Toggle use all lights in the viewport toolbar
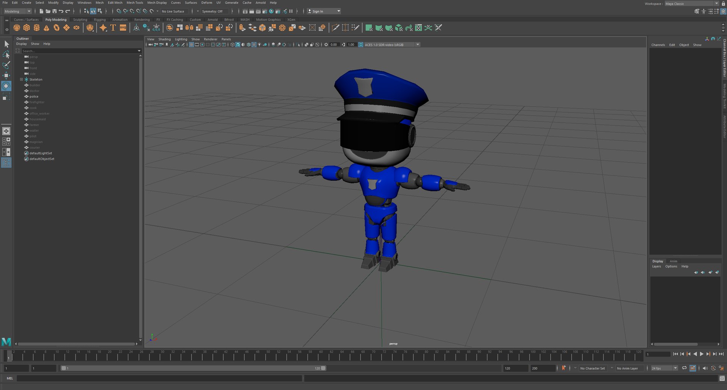Image resolution: width=727 pixels, height=390 pixels. (260, 45)
